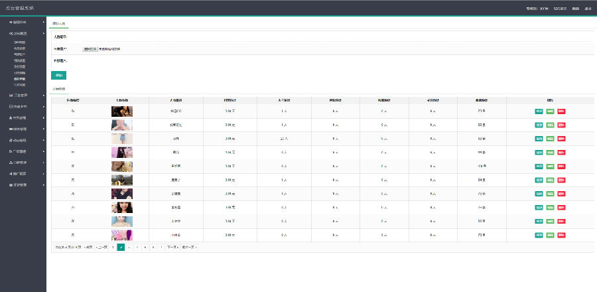The width and height of the screenshot is (597, 292).
Task: Click the 退出 logout link in the top bar
Action: (588, 9)
